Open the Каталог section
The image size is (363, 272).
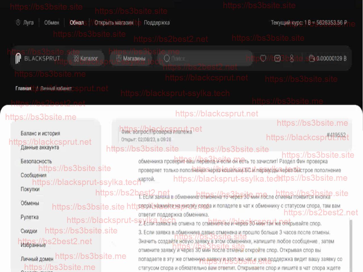tap(86, 58)
